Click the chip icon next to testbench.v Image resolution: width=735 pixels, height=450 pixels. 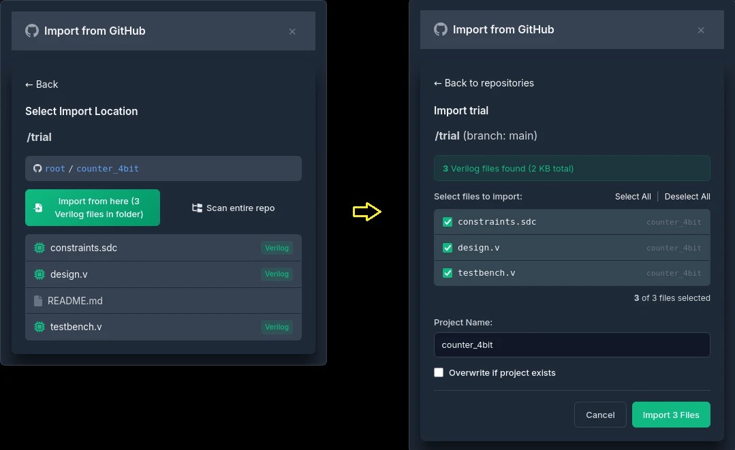(x=40, y=327)
